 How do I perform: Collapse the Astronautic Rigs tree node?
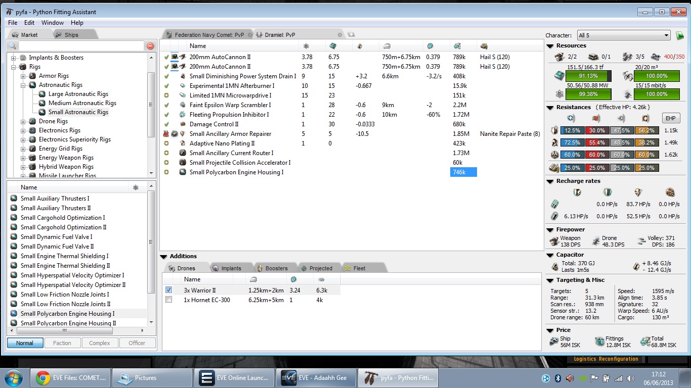coord(23,85)
